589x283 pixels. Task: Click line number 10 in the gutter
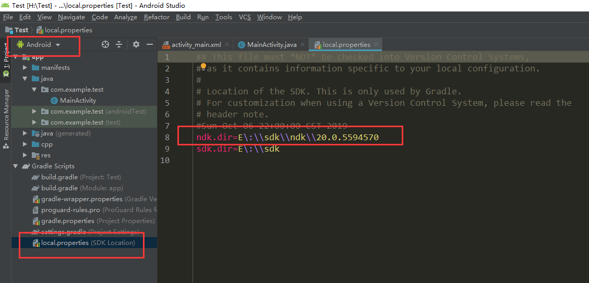(165, 161)
